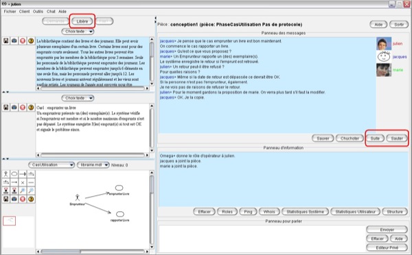Click the floppy save icon beside the library text
This screenshot has width=412, height=255.
click(x=5, y=41)
